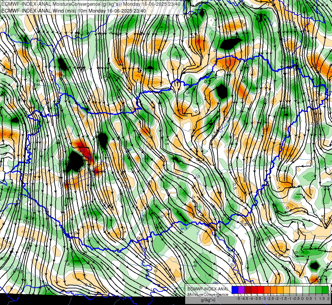Click the blue legend swatch below -5
This screenshot has width=332, height=305.
coord(235,290)
